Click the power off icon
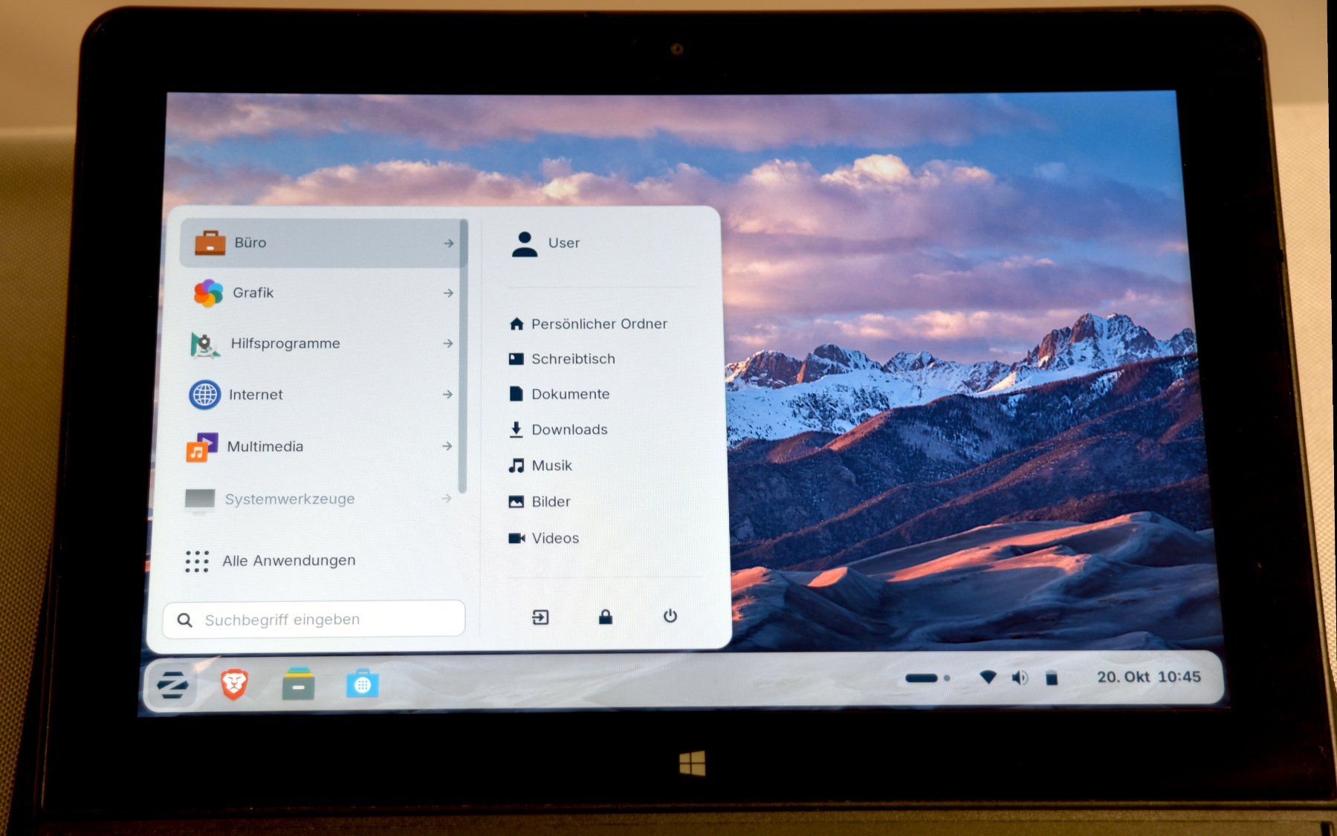 670,615
